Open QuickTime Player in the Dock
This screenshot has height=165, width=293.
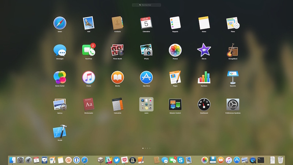click(253, 160)
